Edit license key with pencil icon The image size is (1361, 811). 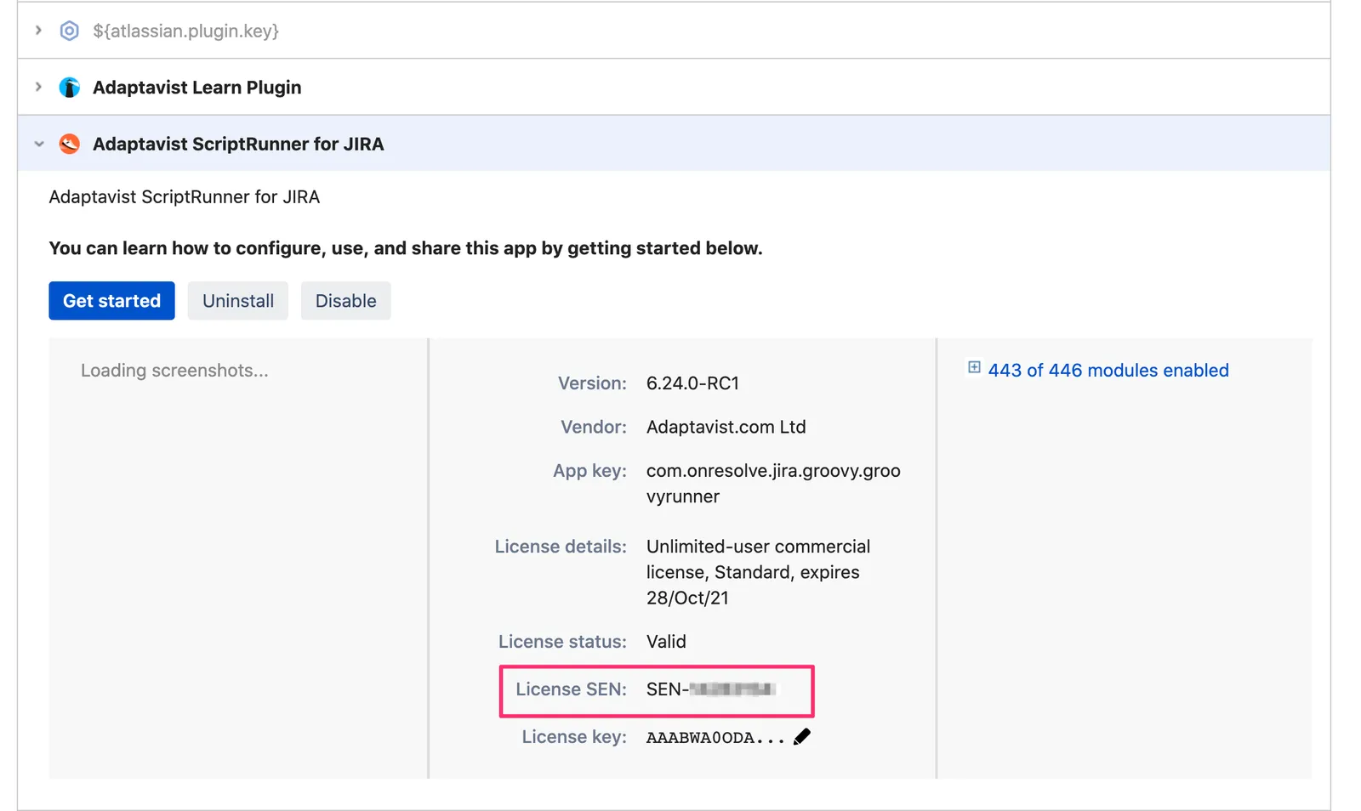(802, 736)
